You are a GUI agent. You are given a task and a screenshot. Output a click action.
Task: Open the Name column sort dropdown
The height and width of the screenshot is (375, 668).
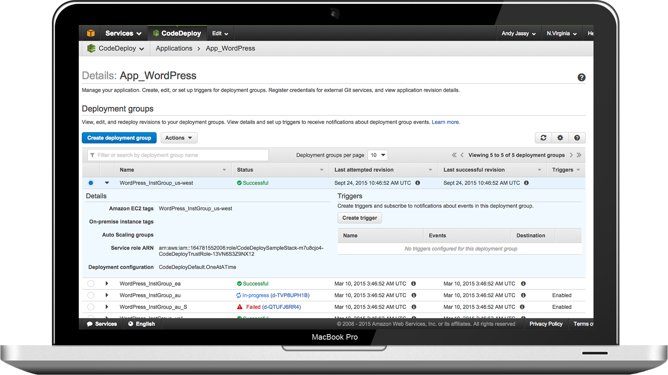[x=224, y=170]
